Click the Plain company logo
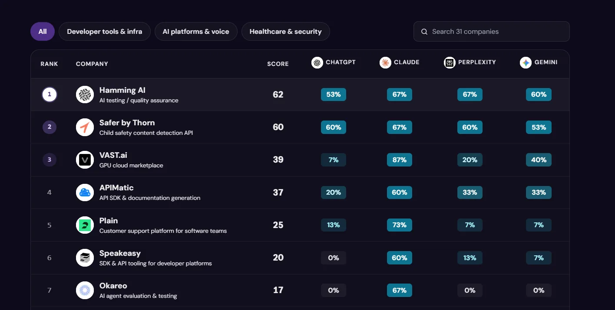The height and width of the screenshot is (310, 615). coord(85,225)
